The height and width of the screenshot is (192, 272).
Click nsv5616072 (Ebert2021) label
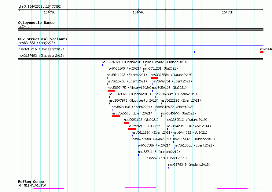point(175,107)
